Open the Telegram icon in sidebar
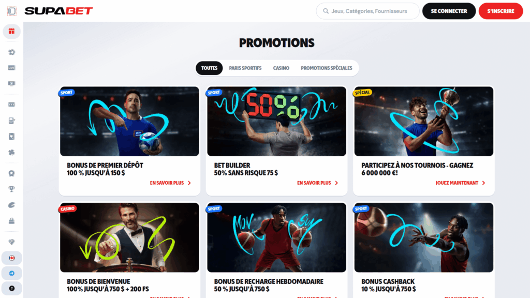This screenshot has width=530, height=298. 11,273
